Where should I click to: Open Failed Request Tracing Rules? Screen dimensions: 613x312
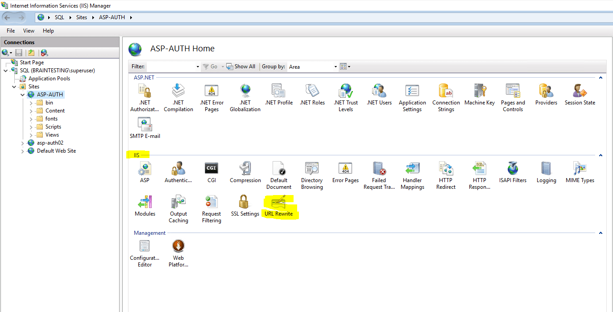[379, 175]
